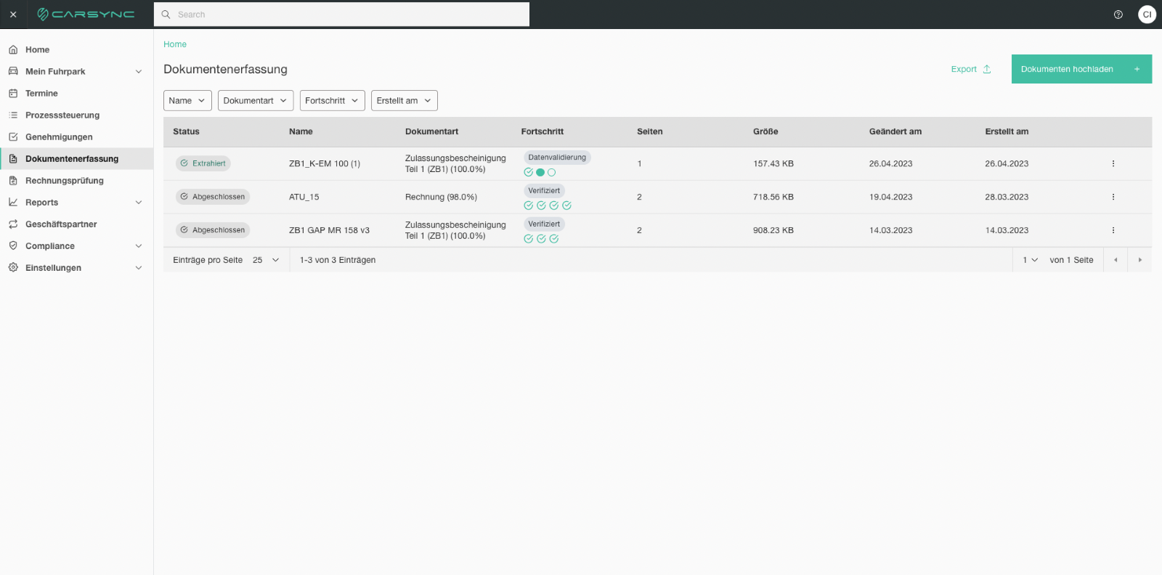This screenshot has height=575, width=1162.
Task: Click the Export button
Action: (971, 69)
